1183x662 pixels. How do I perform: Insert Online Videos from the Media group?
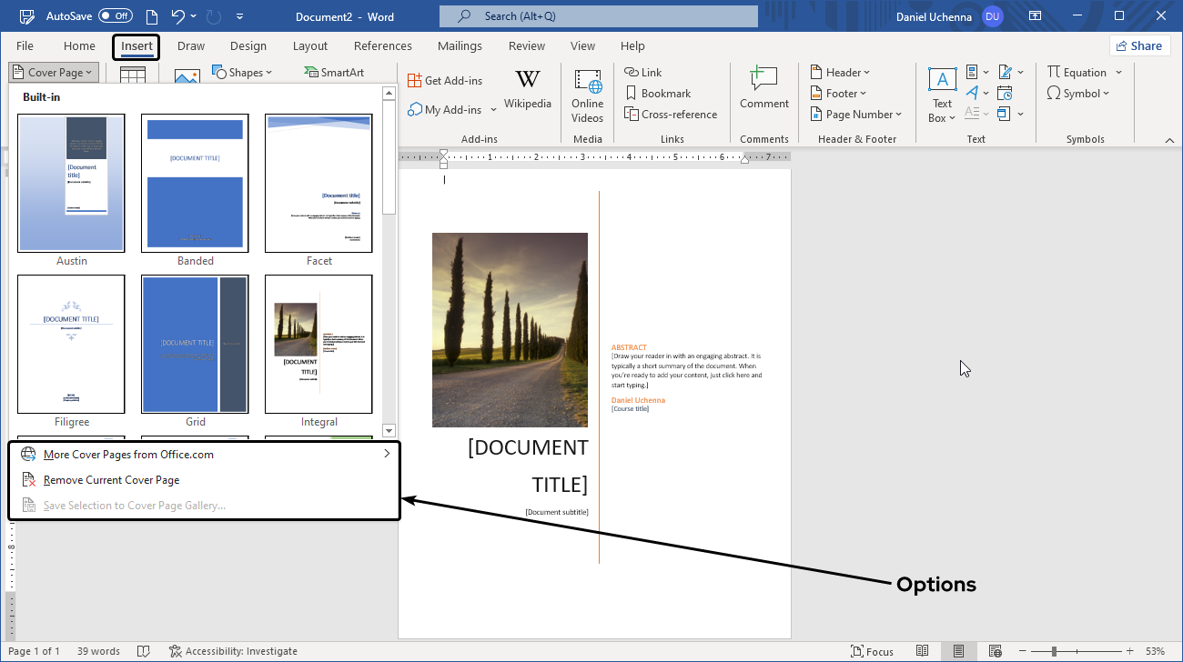click(x=588, y=95)
